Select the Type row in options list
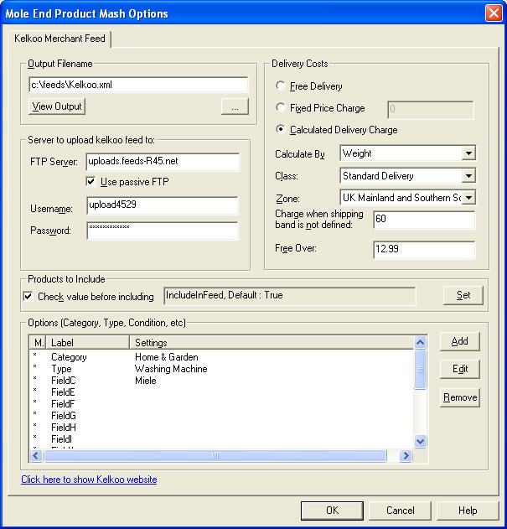 point(221,369)
